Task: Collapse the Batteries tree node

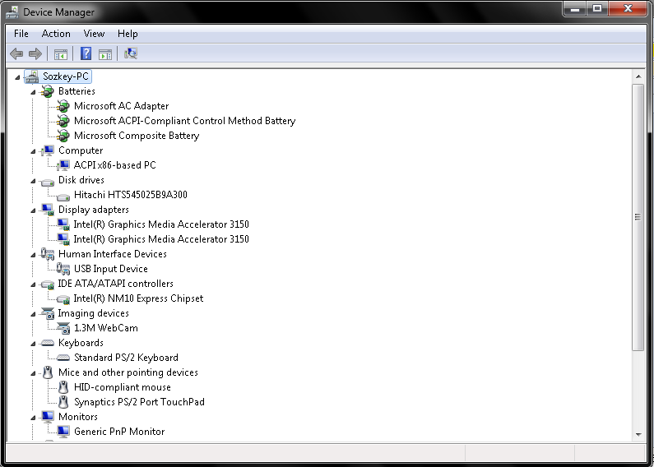Action: pos(34,92)
